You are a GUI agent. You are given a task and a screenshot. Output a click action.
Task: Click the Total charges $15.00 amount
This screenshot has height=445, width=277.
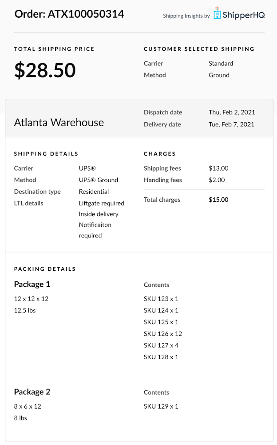point(218,200)
